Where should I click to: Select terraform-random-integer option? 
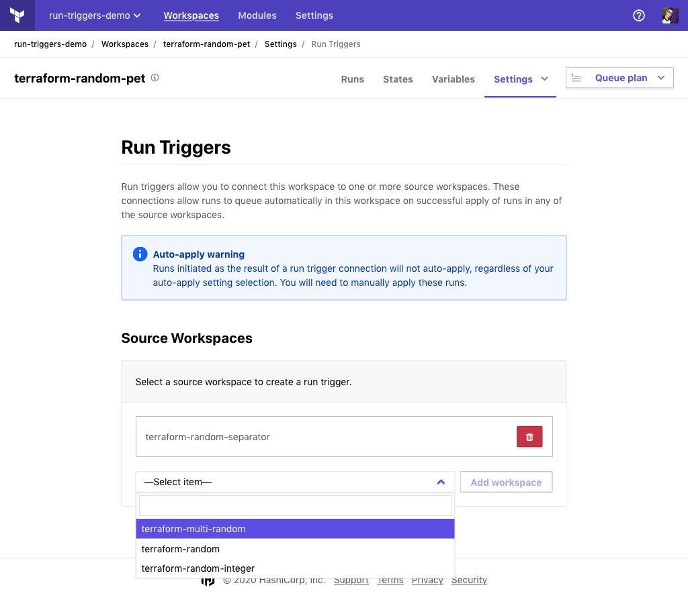coord(296,568)
